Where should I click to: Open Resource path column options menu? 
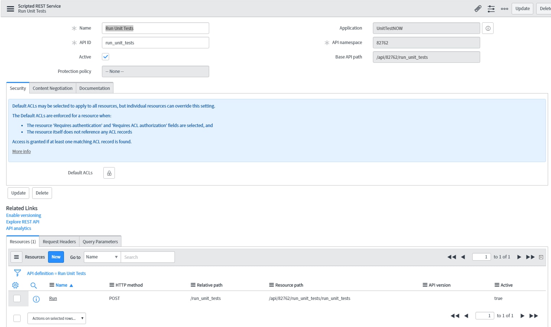pos(271,285)
